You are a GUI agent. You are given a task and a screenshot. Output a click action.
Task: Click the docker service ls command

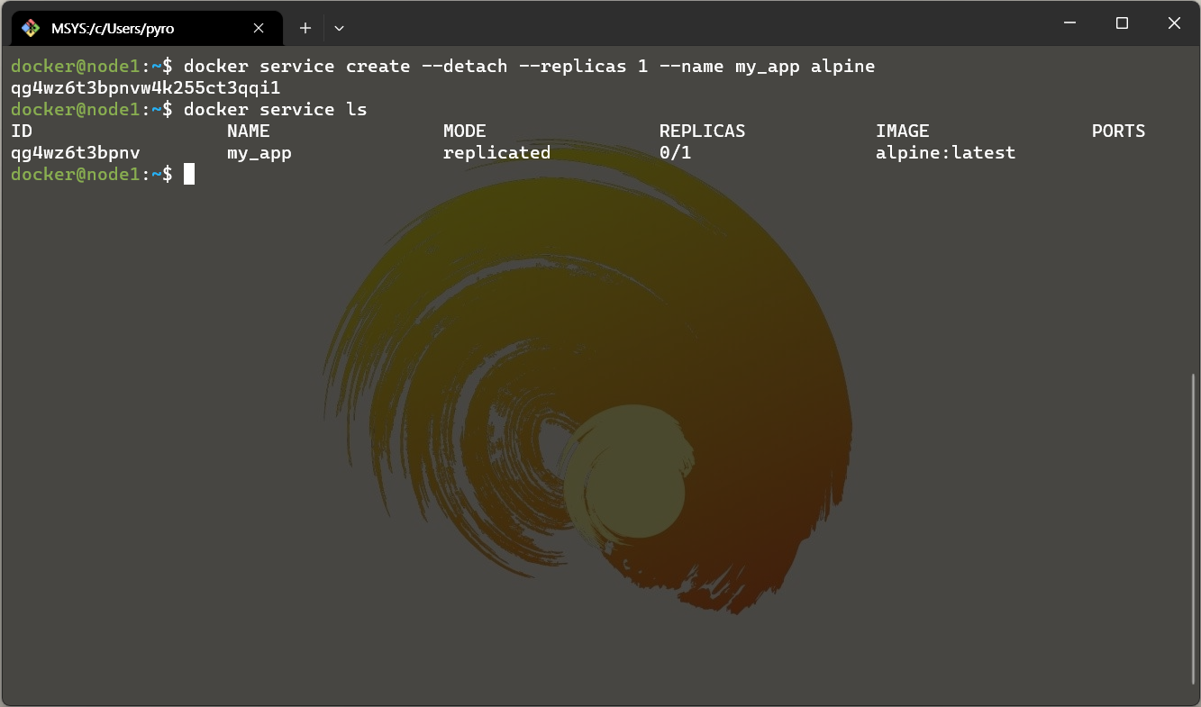pyautogui.click(x=275, y=109)
